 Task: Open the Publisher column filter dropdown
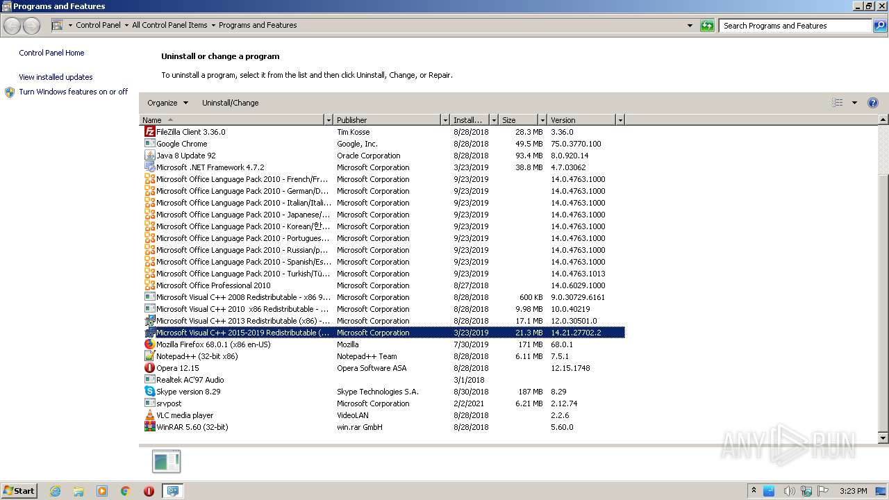pos(445,120)
